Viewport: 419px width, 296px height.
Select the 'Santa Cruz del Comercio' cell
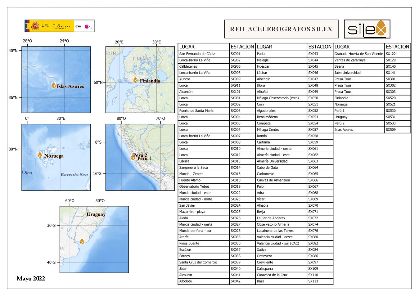click(x=204, y=262)
